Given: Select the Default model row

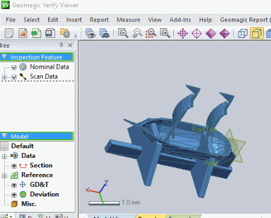Looking at the screenshot, I should point(22,146).
